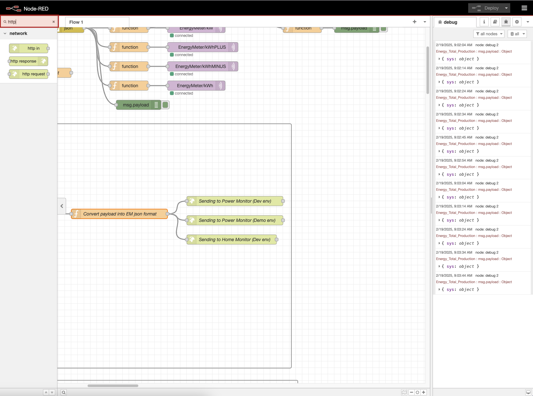Viewport: 533px width, 396px height.
Task: Expand the first sys object message
Action: [439, 59]
